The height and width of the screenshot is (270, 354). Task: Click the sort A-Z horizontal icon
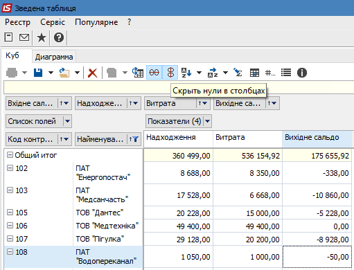click(213, 73)
